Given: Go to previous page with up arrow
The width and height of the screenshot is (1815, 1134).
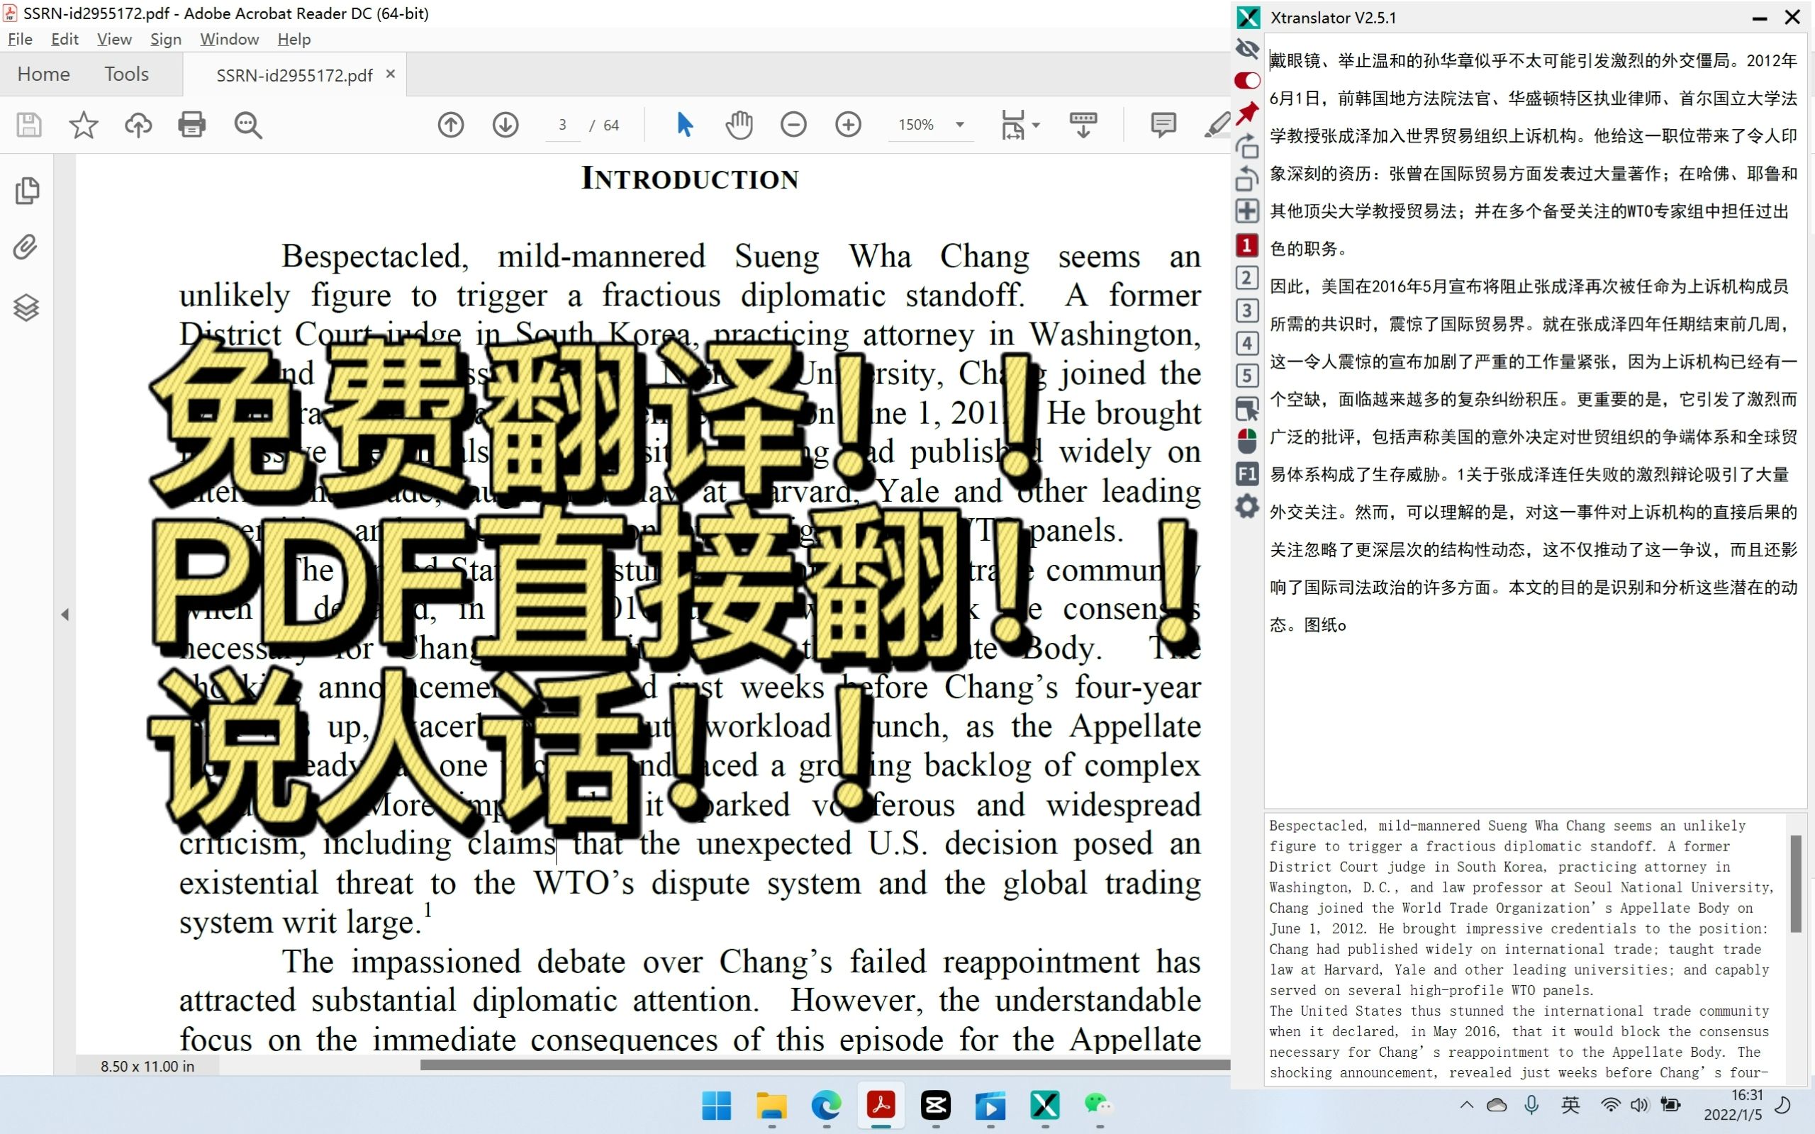Looking at the screenshot, I should (x=451, y=125).
